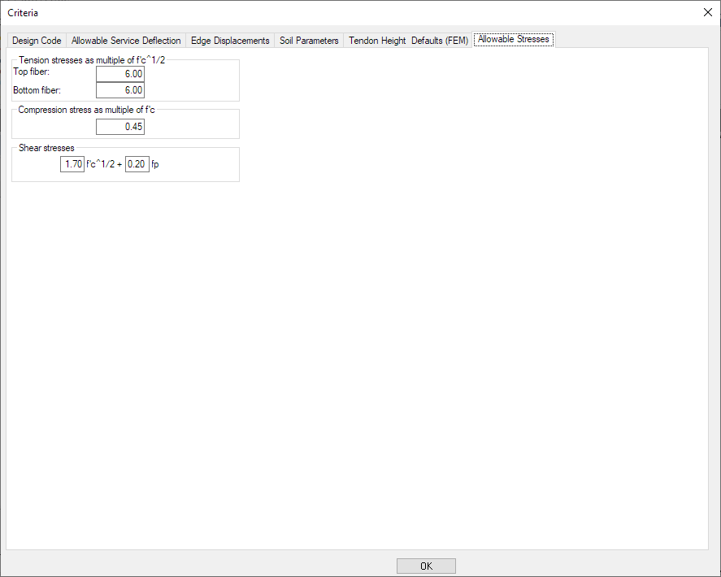Click the Compression stress group heading
This screenshot has width=721, height=577.
(86, 110)
